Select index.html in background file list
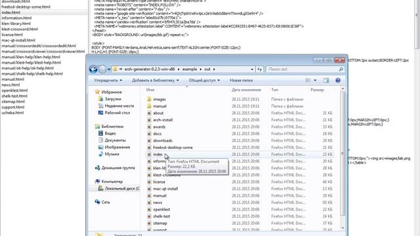This screenshot has height=236, width=420. click(10, 12)
